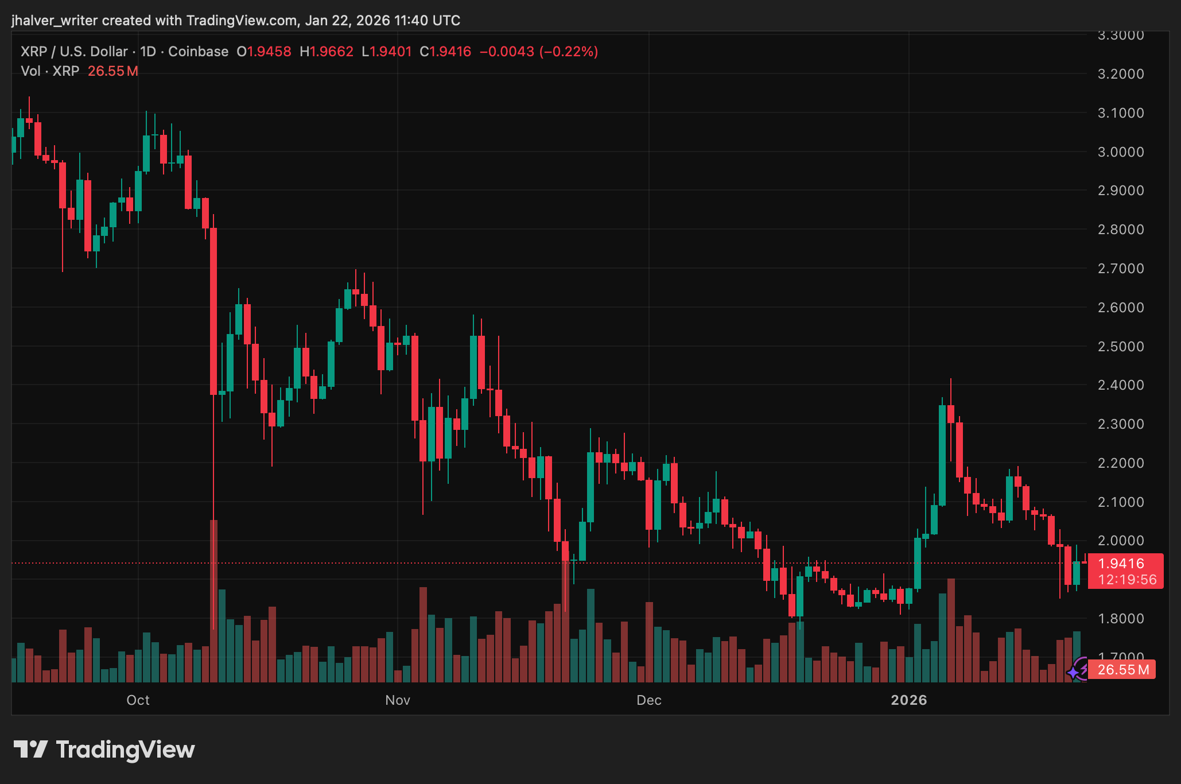Click the closing price C1.9416 in header
Viewport: 1181px width, 784px height.
click(x=445, y=52)
